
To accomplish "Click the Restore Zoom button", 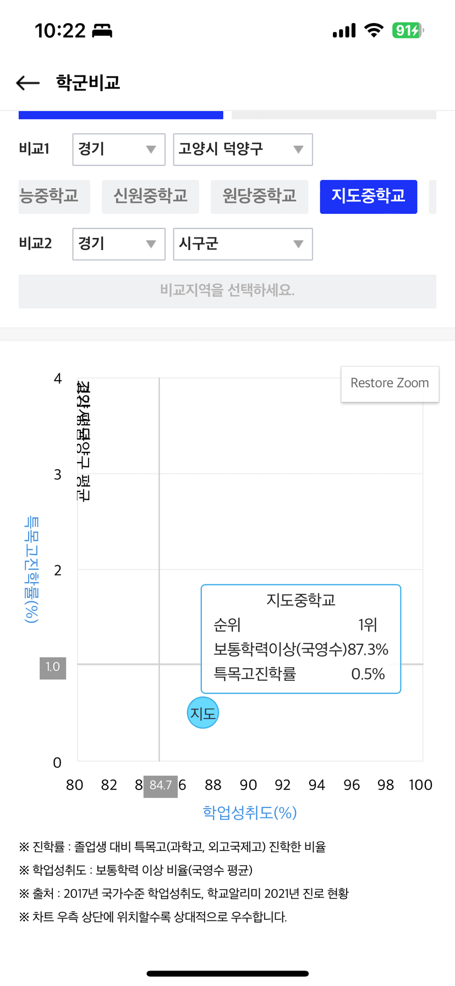I will [390, 383].
